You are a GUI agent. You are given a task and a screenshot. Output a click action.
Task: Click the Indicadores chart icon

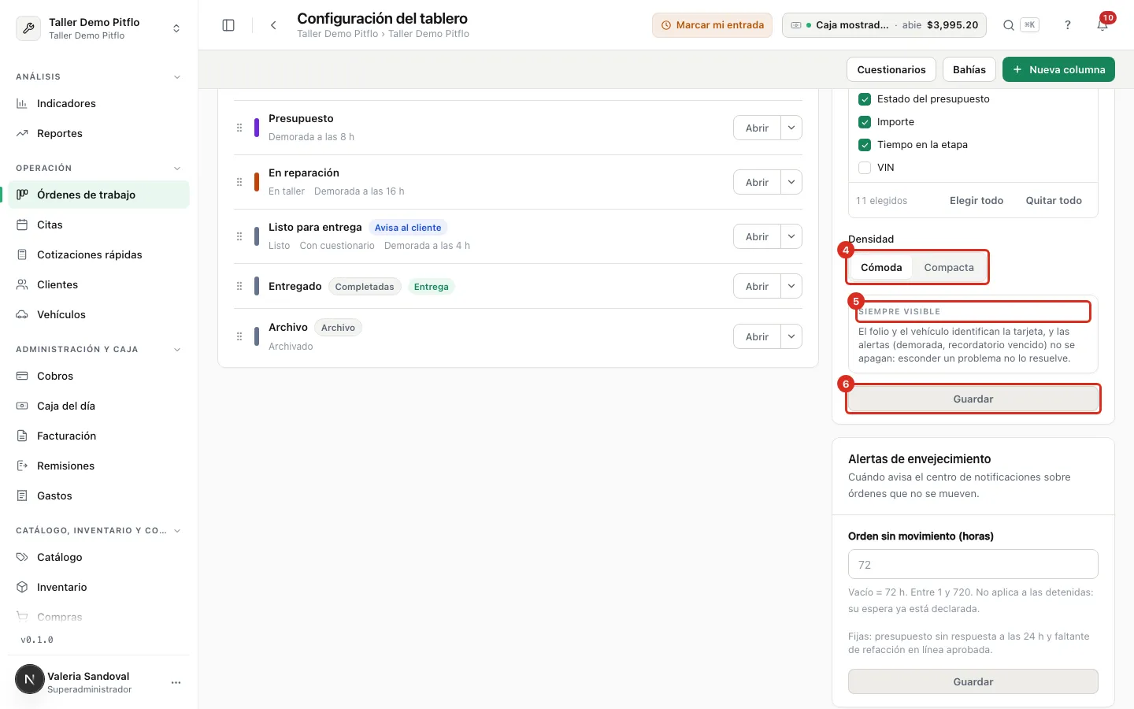[22, 103]
